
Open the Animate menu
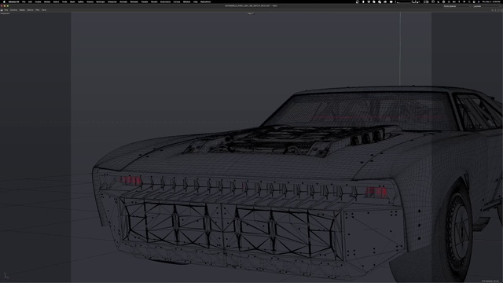pos(123,2)
